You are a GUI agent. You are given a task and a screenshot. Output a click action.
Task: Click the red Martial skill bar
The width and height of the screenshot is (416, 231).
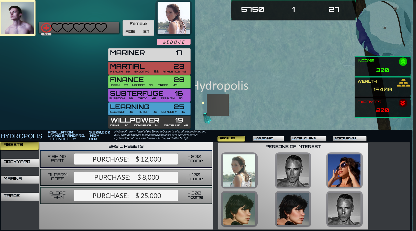(x=149, y=68)
